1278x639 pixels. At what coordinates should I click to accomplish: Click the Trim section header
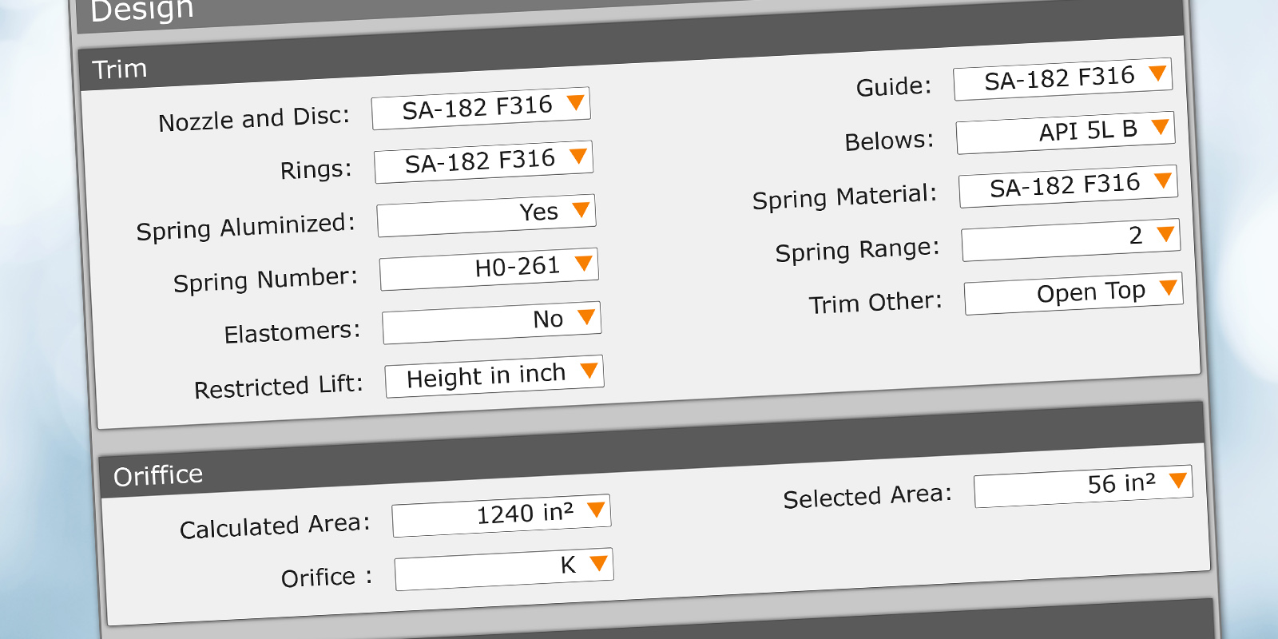120,69
